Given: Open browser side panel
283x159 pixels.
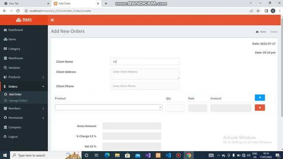Looking at the screenshot, I should (266, 11).
